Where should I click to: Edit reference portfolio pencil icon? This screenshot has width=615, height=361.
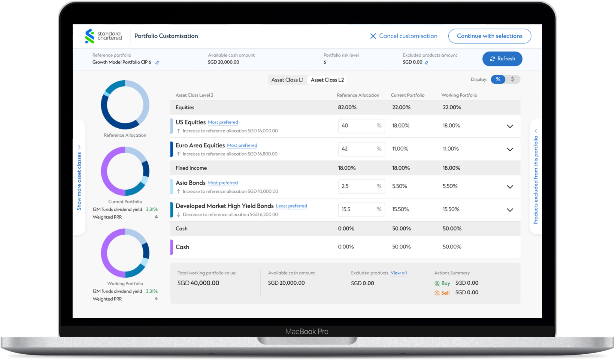pos(157,63)
